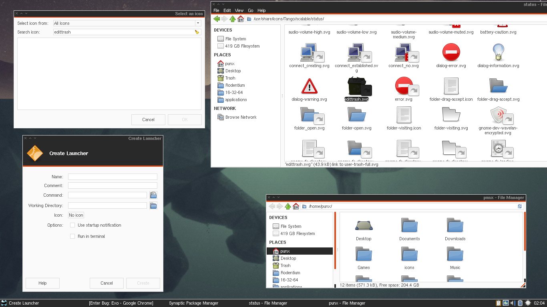Click the clear search icon in the Select an icon dialog

197,32
